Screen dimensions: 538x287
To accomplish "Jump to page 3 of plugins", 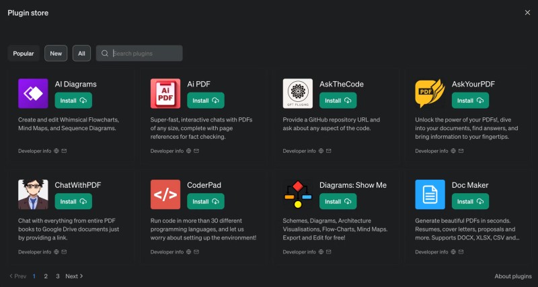I will pyautogui.click(x=58, y=276).
